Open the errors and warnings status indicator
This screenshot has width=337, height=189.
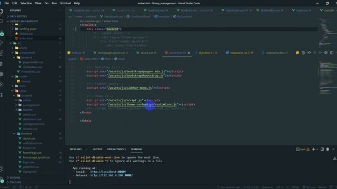click(x=25, y=187)
